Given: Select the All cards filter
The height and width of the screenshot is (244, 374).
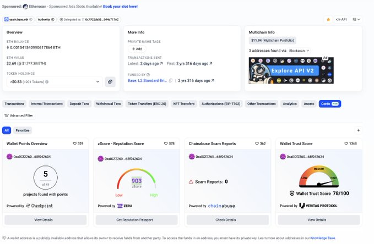Looking at the screenshot, I should click(7, 130).
